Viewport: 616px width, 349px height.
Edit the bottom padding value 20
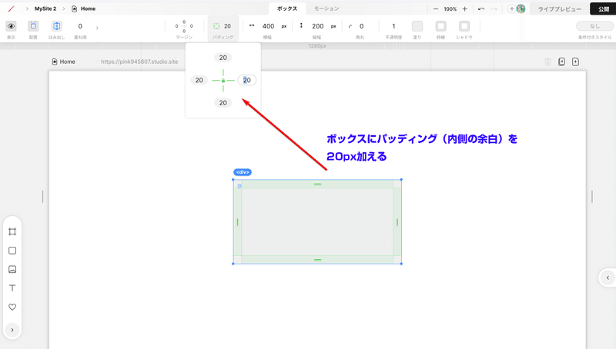(223, 103)
